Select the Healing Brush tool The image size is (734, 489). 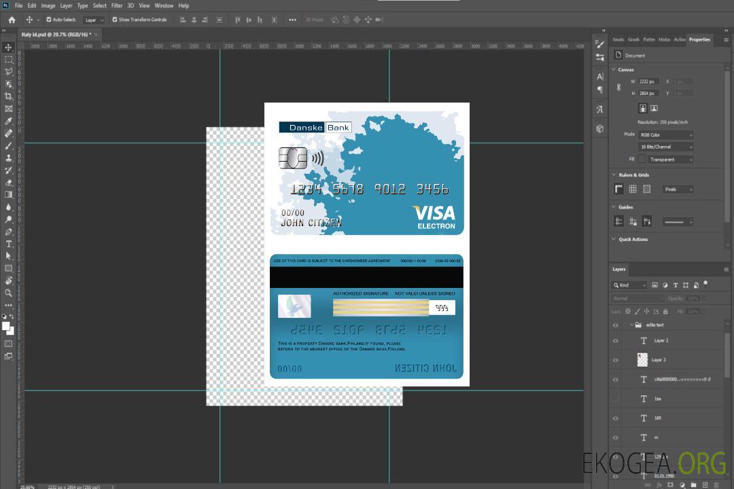tap(8, 133)
